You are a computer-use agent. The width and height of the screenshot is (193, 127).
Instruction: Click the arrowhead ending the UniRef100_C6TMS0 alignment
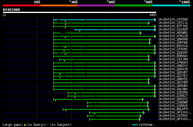point(141,116)
